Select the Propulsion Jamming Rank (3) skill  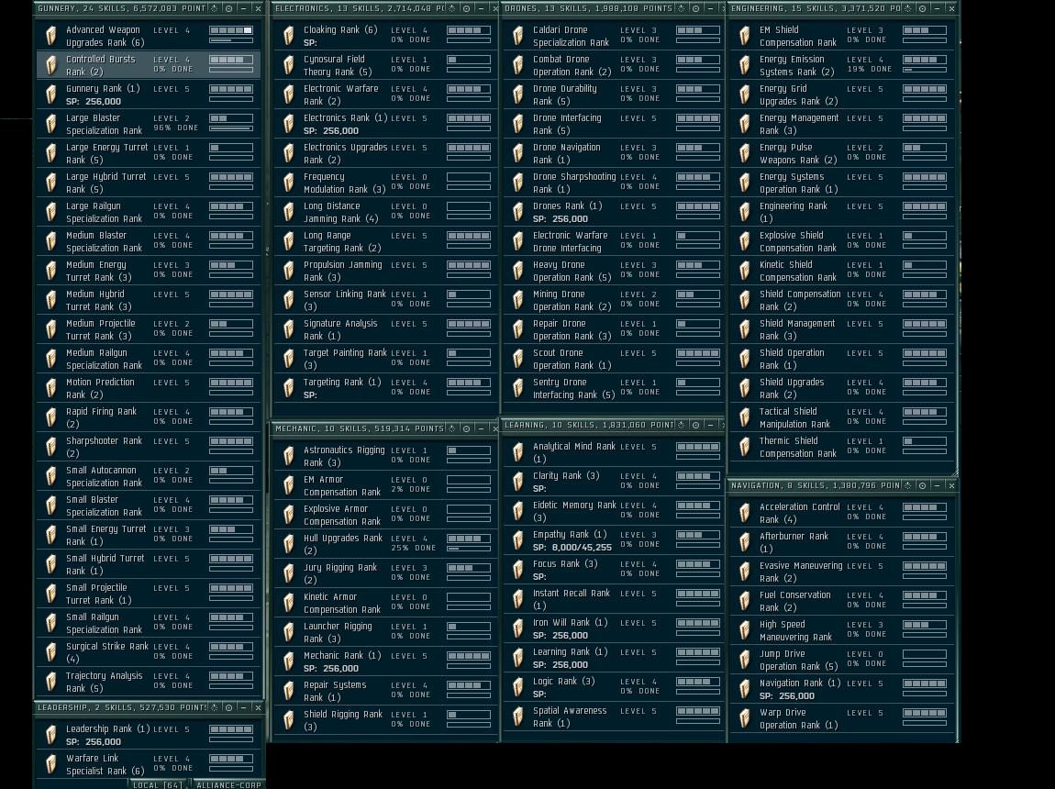click(x=342, y=271)
